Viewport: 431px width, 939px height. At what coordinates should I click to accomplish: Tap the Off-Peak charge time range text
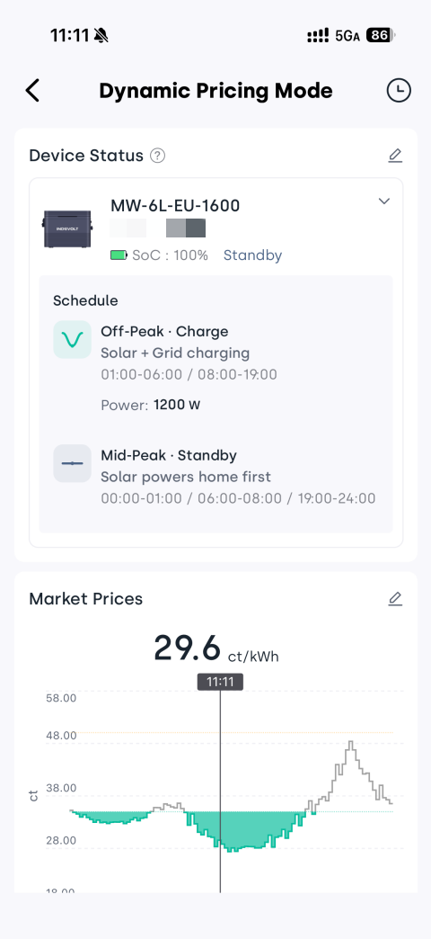pyautogui.click(x=189, y=375)
